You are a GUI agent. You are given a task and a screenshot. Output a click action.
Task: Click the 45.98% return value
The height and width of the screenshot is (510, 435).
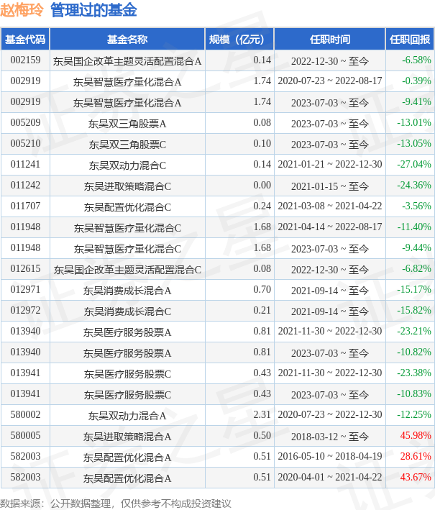(x=416, y=435)
